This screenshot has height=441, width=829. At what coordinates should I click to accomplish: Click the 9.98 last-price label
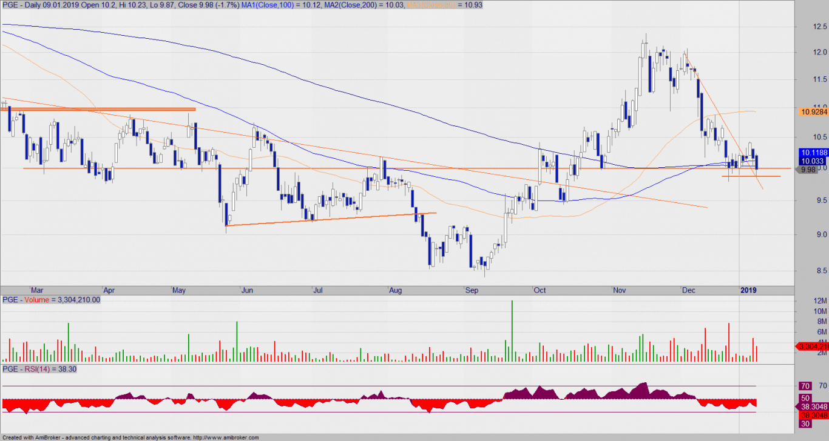808,170
